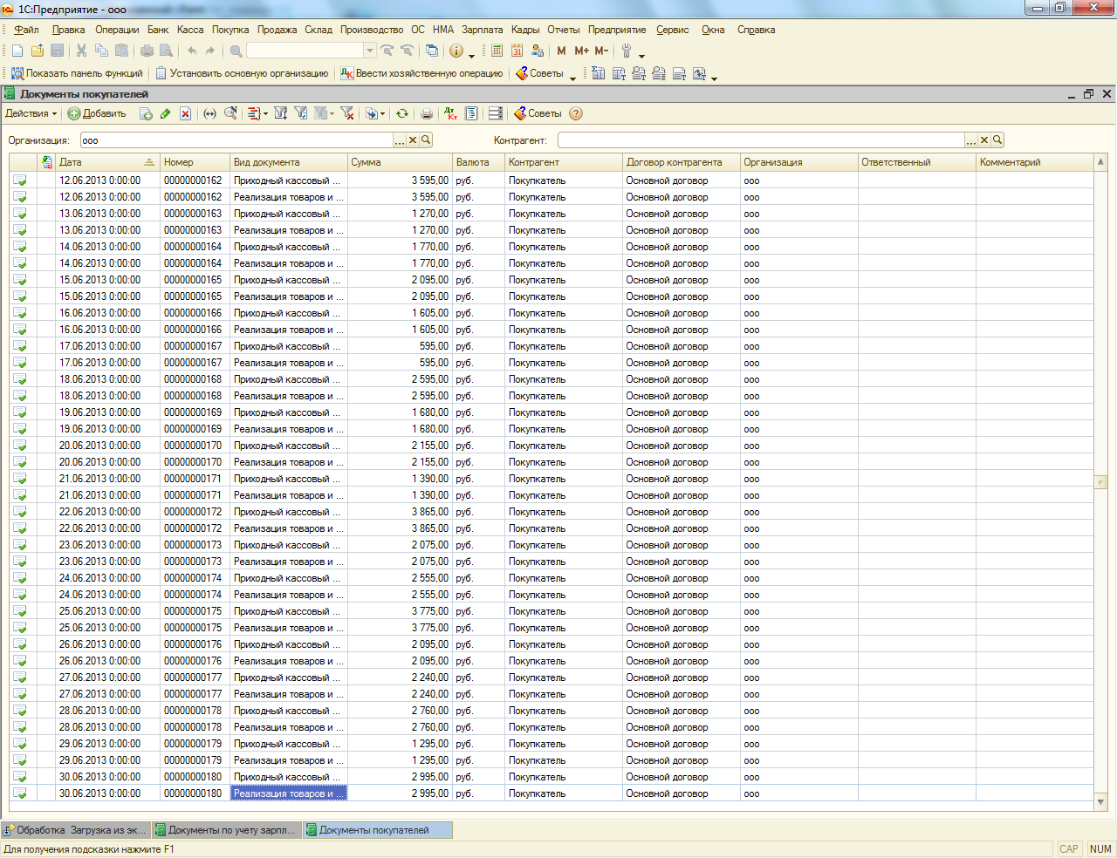The image size is (1117, 858).
Task: Click the Ответственный column header
Action: pos(916,162)
